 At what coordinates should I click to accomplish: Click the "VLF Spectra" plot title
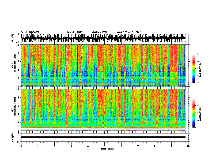30,32
